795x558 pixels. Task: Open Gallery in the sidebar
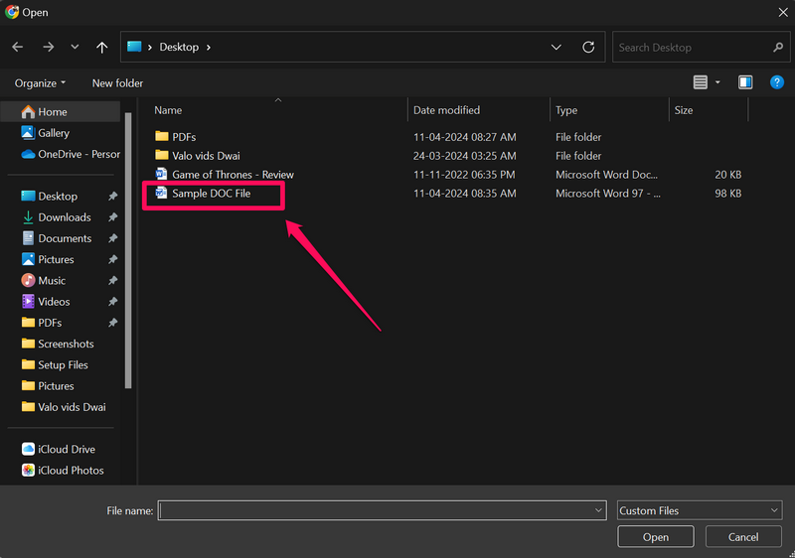click(x=53, y=133)
